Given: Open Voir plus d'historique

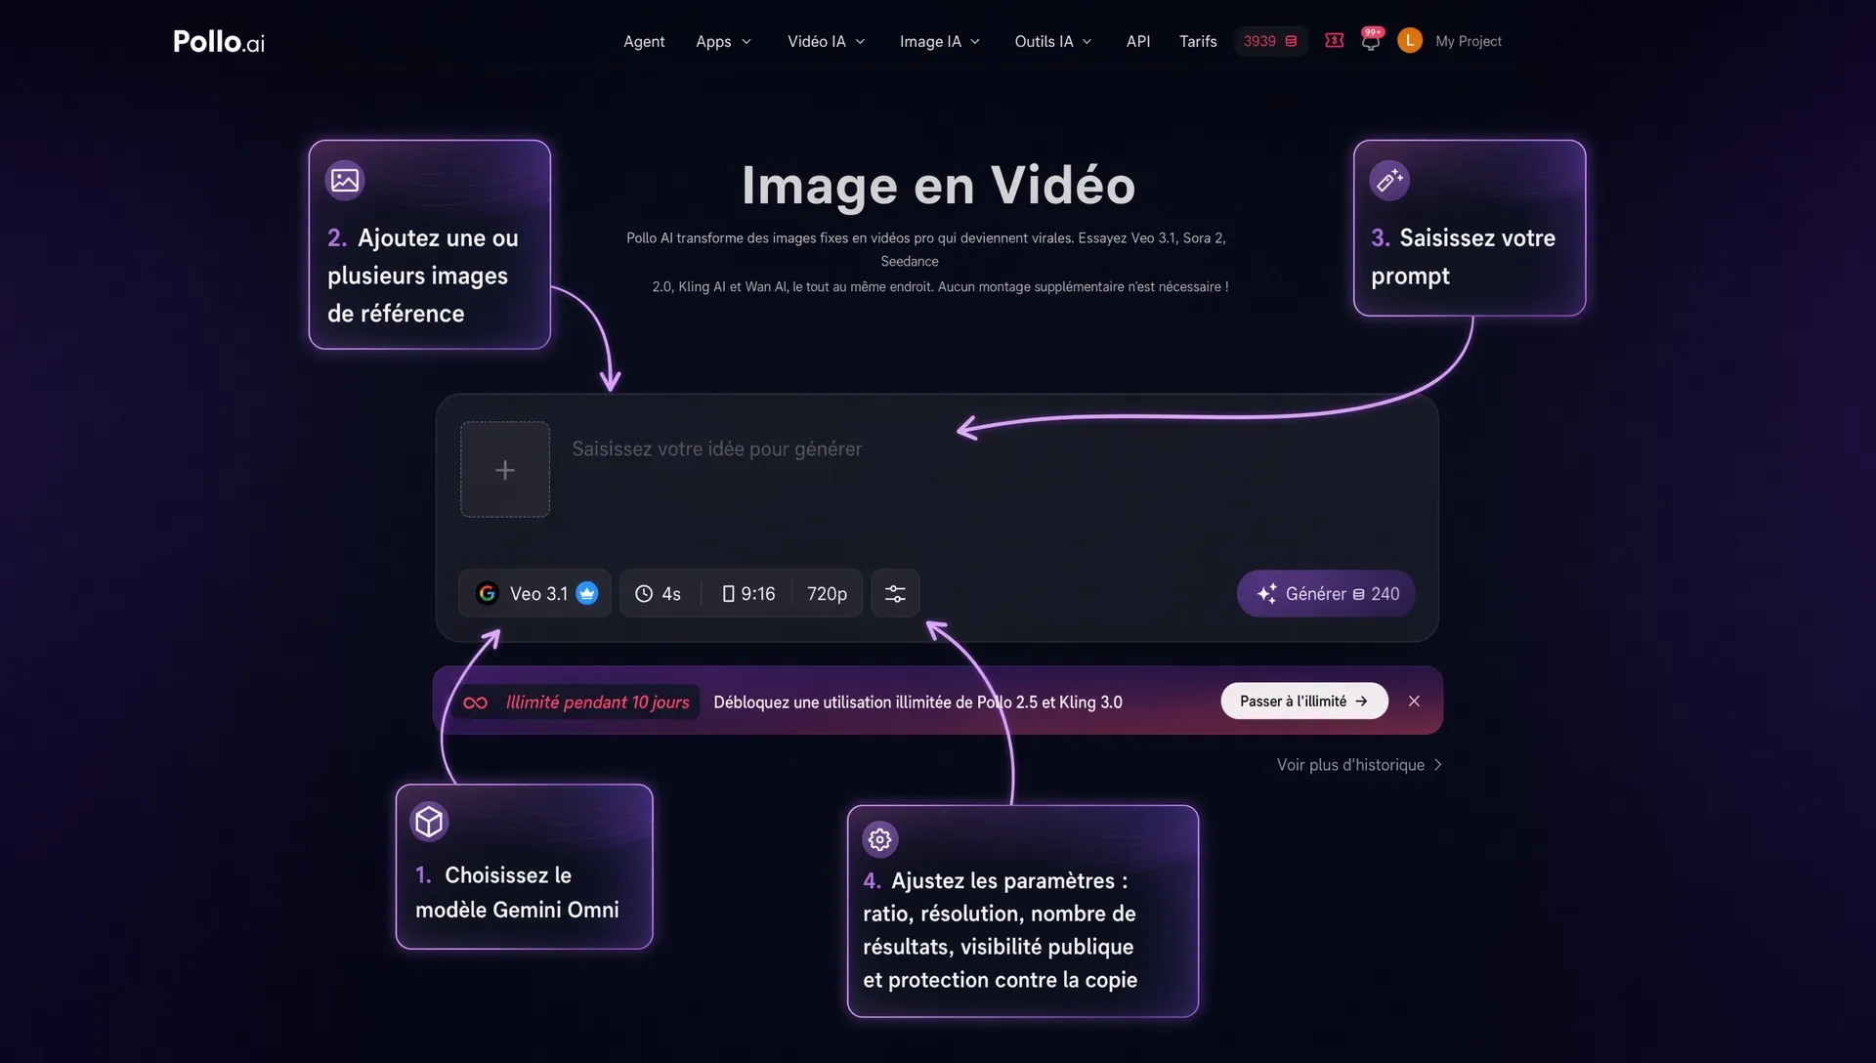Looking at the screenshot, I should [x=1359, y=765].
